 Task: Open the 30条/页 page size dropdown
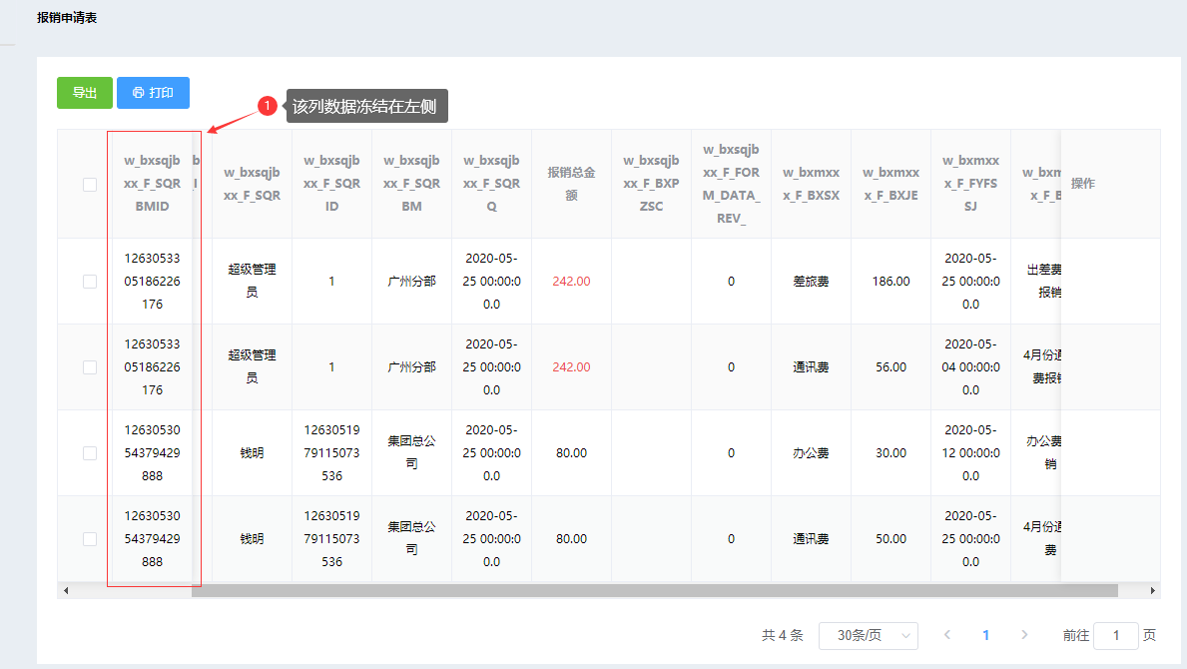point(868,635)
